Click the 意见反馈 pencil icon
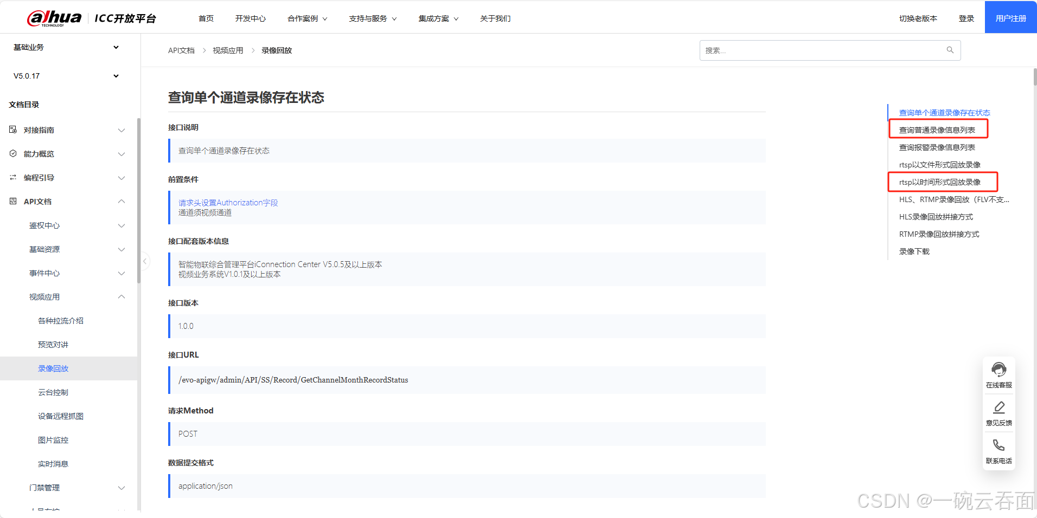The width and height of the screenshot is (1037, 518). [x=998, y=407]
